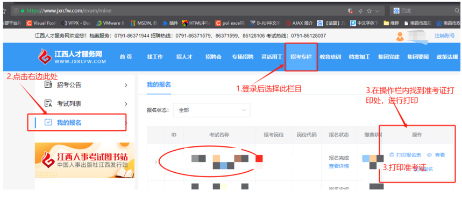Image resolution: width=462 pixels, height=197 pixels.
Task: Click the browser URL address field
Action: click(183, 11)
